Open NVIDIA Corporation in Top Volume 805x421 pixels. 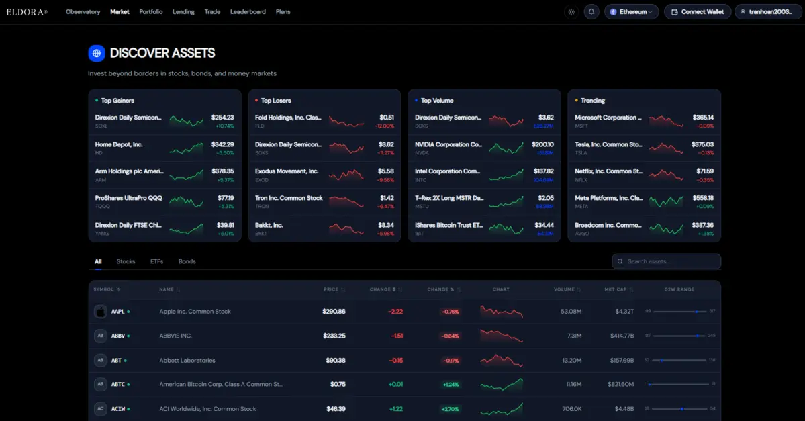[484, 148]
